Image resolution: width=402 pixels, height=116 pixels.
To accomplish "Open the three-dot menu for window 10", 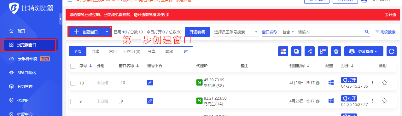I will tap(372, 83).
